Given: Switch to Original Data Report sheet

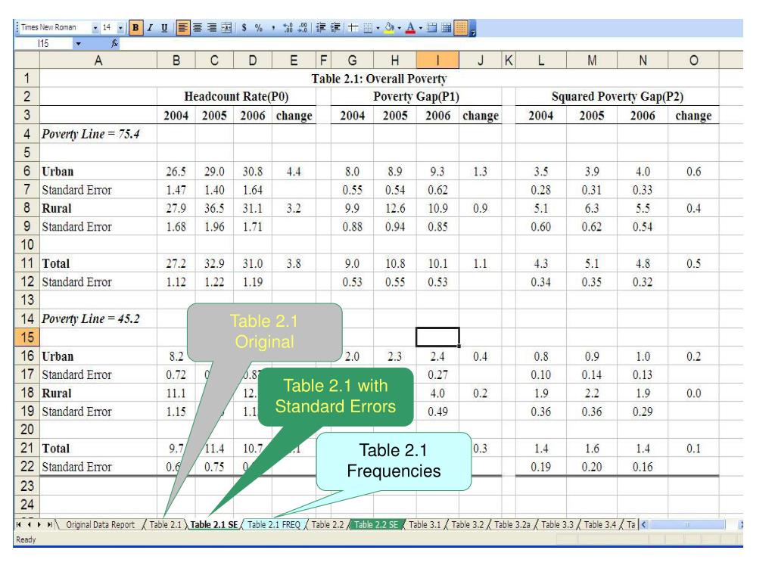Looking at the screenshot, I should pyautogui.click(x=101, y=525).
